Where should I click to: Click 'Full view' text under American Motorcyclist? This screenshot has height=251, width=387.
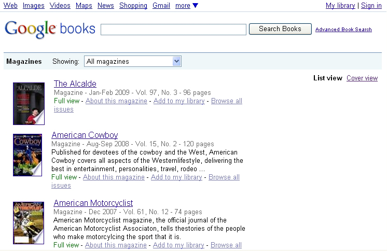[x=66, y=245]
